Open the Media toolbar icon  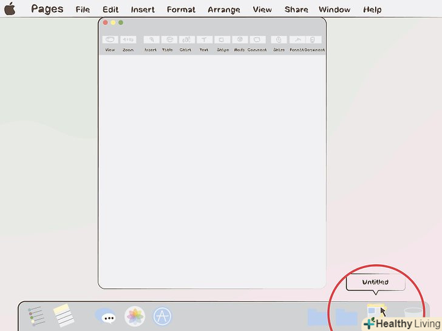(240, 39)
